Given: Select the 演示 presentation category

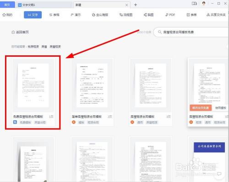Looking at the screenshot, I should [76, 15].
